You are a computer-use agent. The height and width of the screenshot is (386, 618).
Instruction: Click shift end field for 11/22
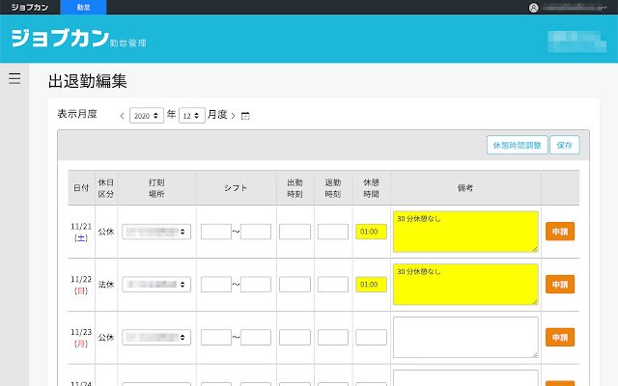click(x=256, y=285)
